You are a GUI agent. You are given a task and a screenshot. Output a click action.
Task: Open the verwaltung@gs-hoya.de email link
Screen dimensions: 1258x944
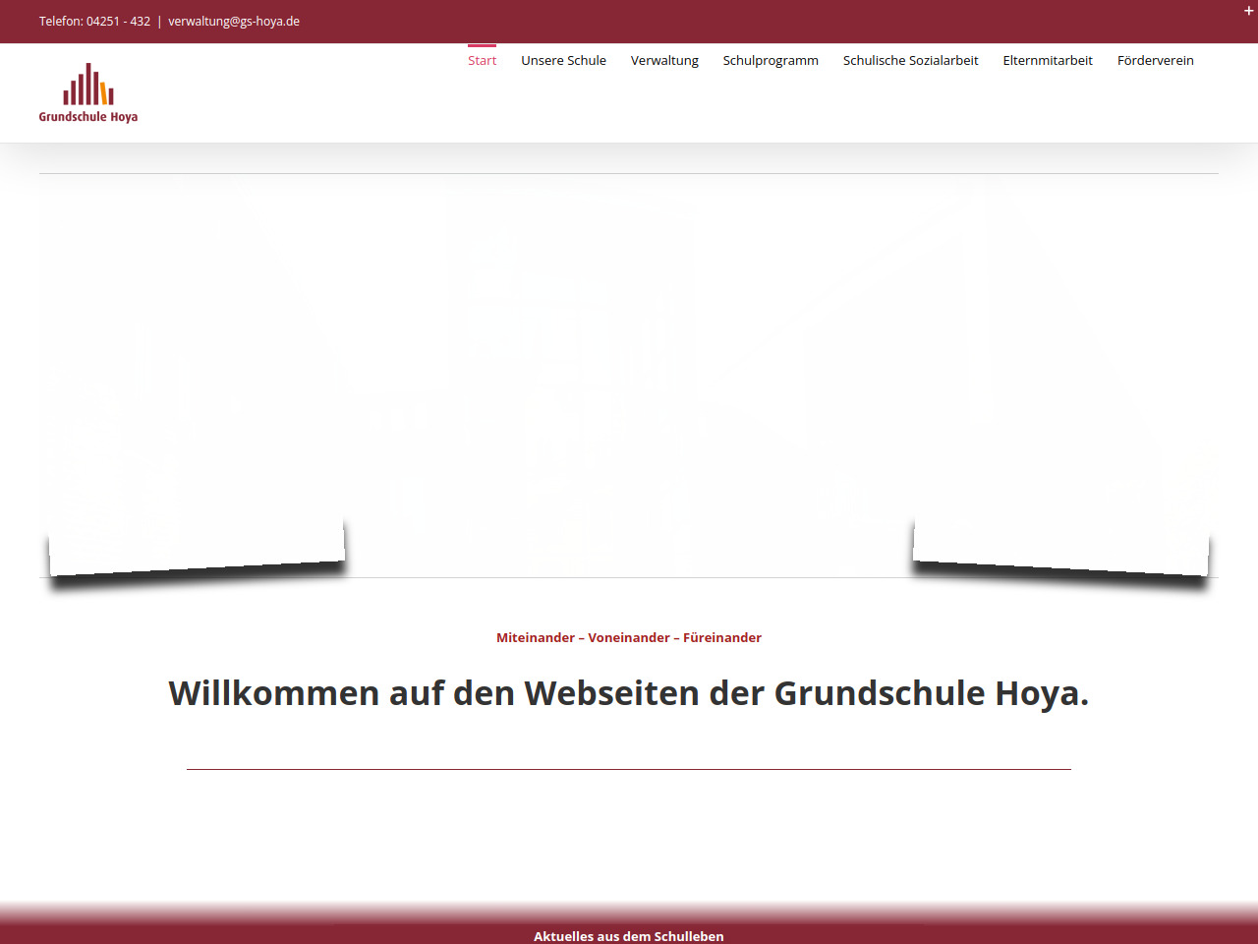click(x=234, y=22)
